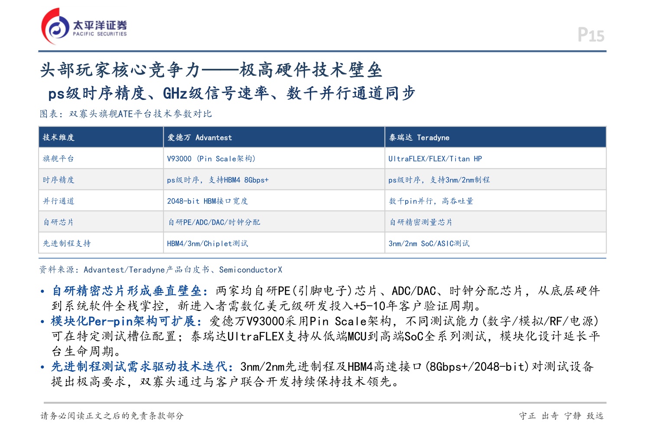The height and width of the screenshot is (435, 650).
Task: Click the chart caption 图表：双寡头旗舰ATE平台技术参数对比
Action: [126, 114]
